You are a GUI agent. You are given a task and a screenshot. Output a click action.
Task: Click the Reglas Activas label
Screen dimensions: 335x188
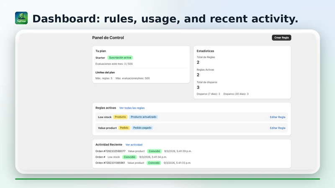[x=205, y=70]
